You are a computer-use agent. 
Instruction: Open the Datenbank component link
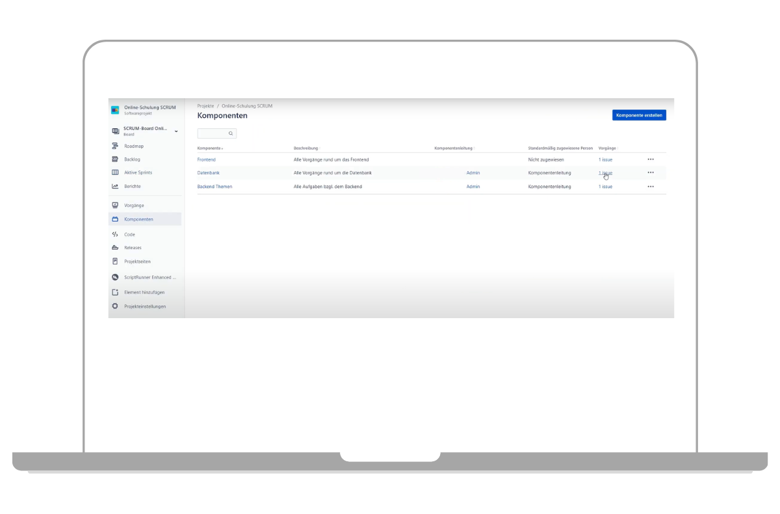209,173
